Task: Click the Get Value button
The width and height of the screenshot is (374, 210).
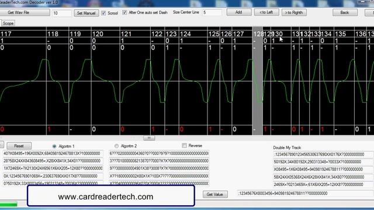Action: point(215,194)
